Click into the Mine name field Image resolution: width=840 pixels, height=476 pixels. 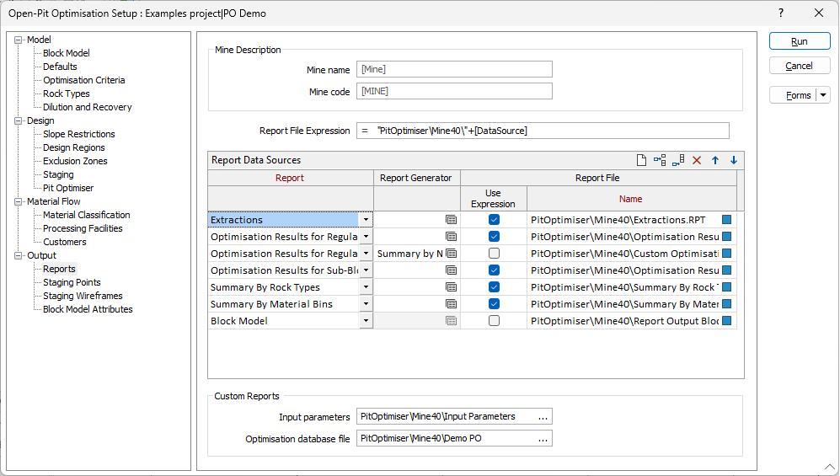454,69
